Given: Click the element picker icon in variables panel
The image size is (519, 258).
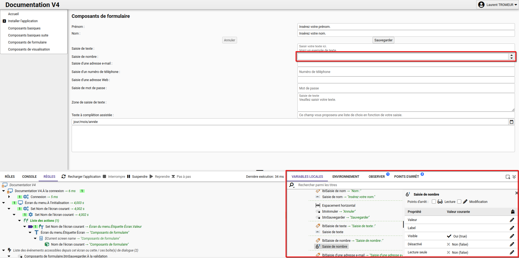Looking at the screenshot, I should [508, 177].
